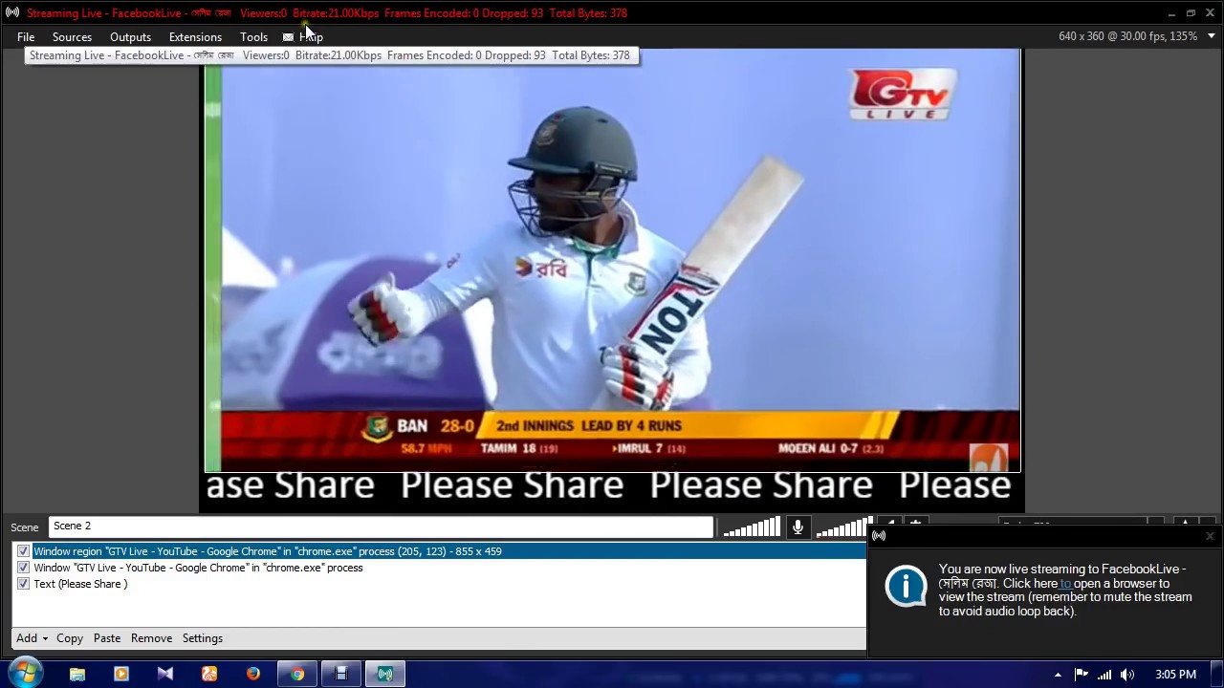Select the Text (Please Share ) source row

click(x=440, y=584)
